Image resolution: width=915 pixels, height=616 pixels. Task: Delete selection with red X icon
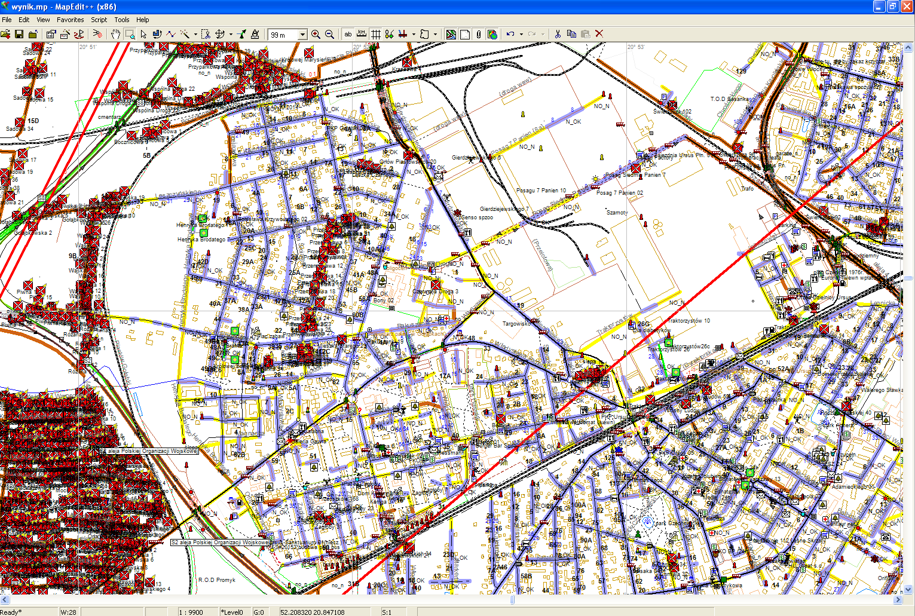tap(599, 34)
